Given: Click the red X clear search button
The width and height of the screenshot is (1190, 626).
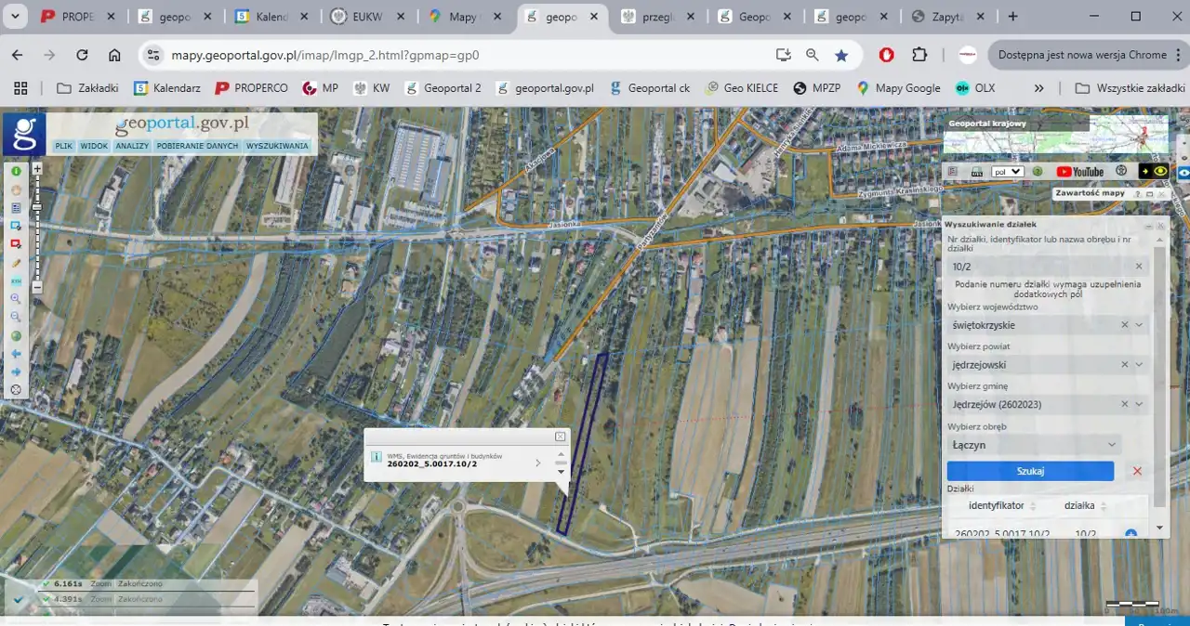Looking at the screenshot, I should [1137, 471].
